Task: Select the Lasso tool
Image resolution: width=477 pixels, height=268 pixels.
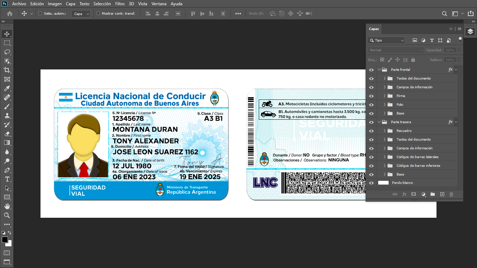Action: click(7, 52)
